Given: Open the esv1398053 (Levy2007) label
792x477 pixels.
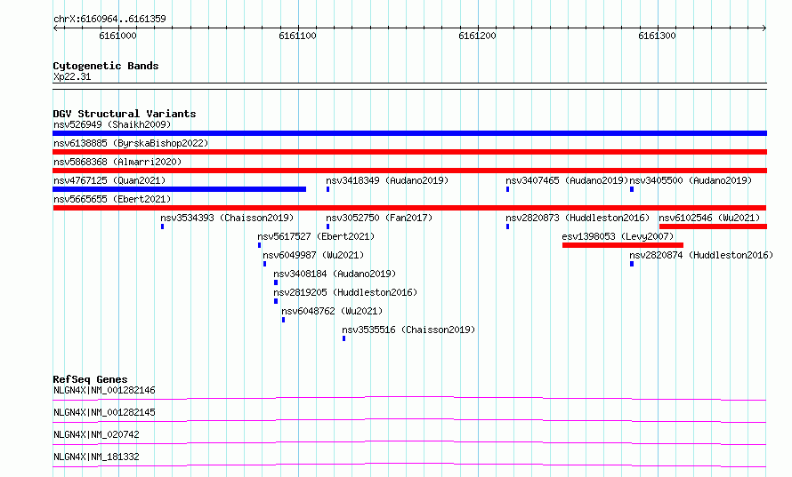Looking at the screenshot, I should click(x=618, y=236).
